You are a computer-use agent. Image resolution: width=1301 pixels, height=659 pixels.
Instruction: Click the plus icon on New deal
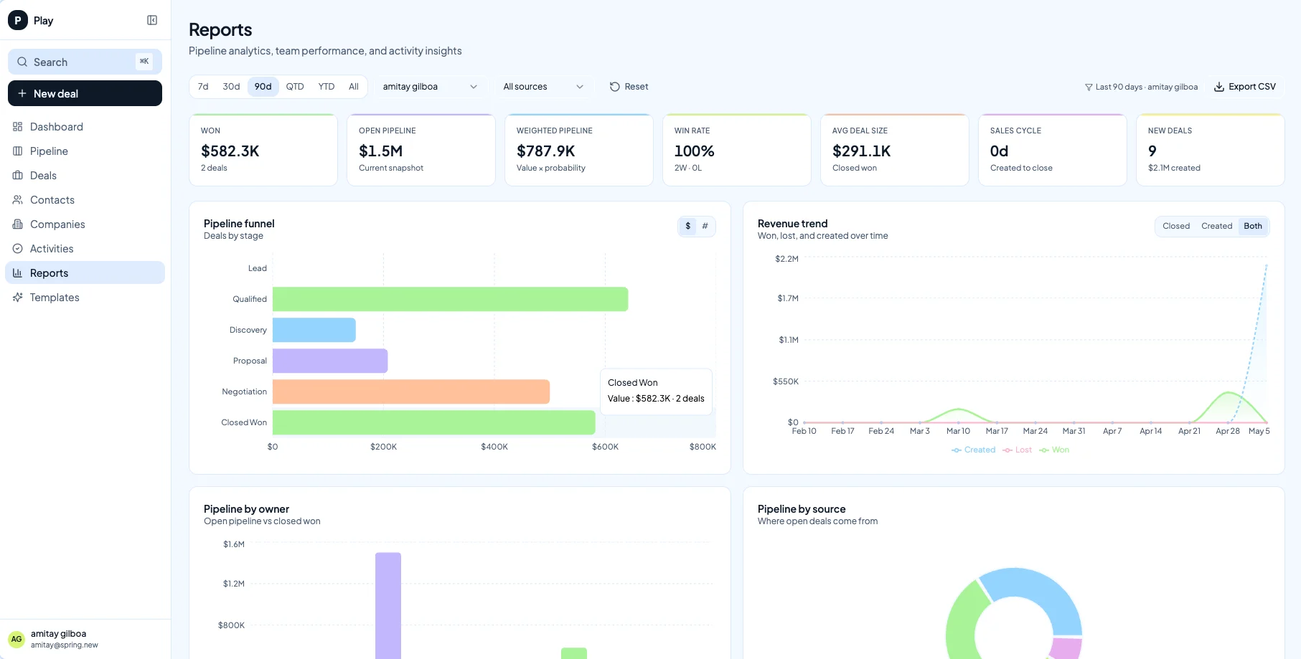[x=22, y=93]
